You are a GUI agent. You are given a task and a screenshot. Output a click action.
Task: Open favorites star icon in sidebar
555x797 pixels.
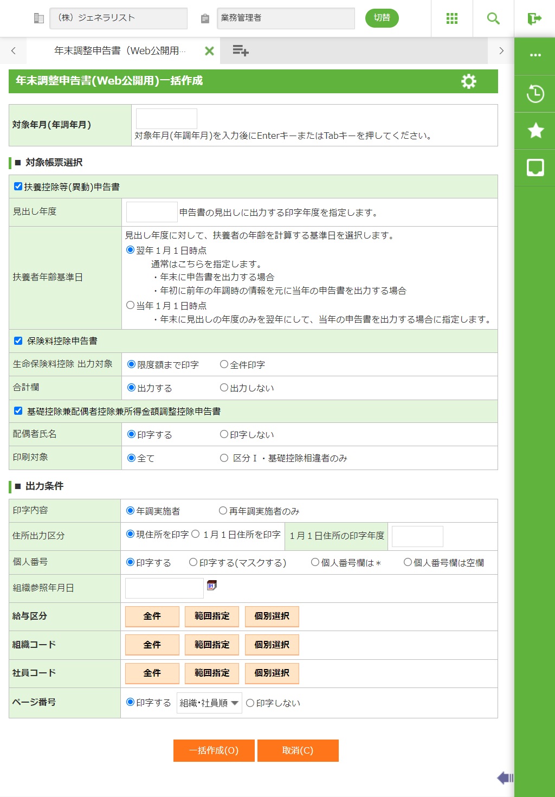[x=535, y=131]
